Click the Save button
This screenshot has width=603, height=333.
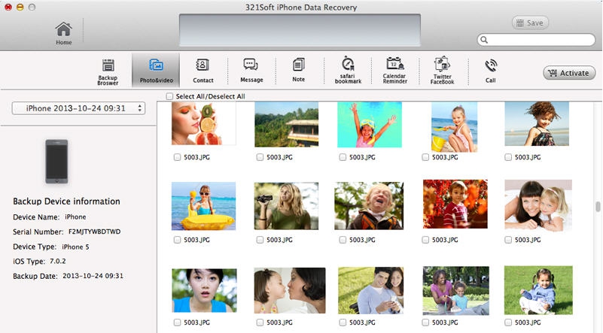[530, 23]
